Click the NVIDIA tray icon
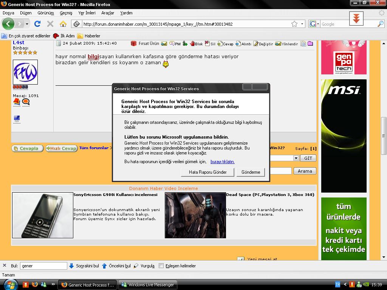Image resolution: width=387 pixels, height=290 pixels. click(366, 285)
